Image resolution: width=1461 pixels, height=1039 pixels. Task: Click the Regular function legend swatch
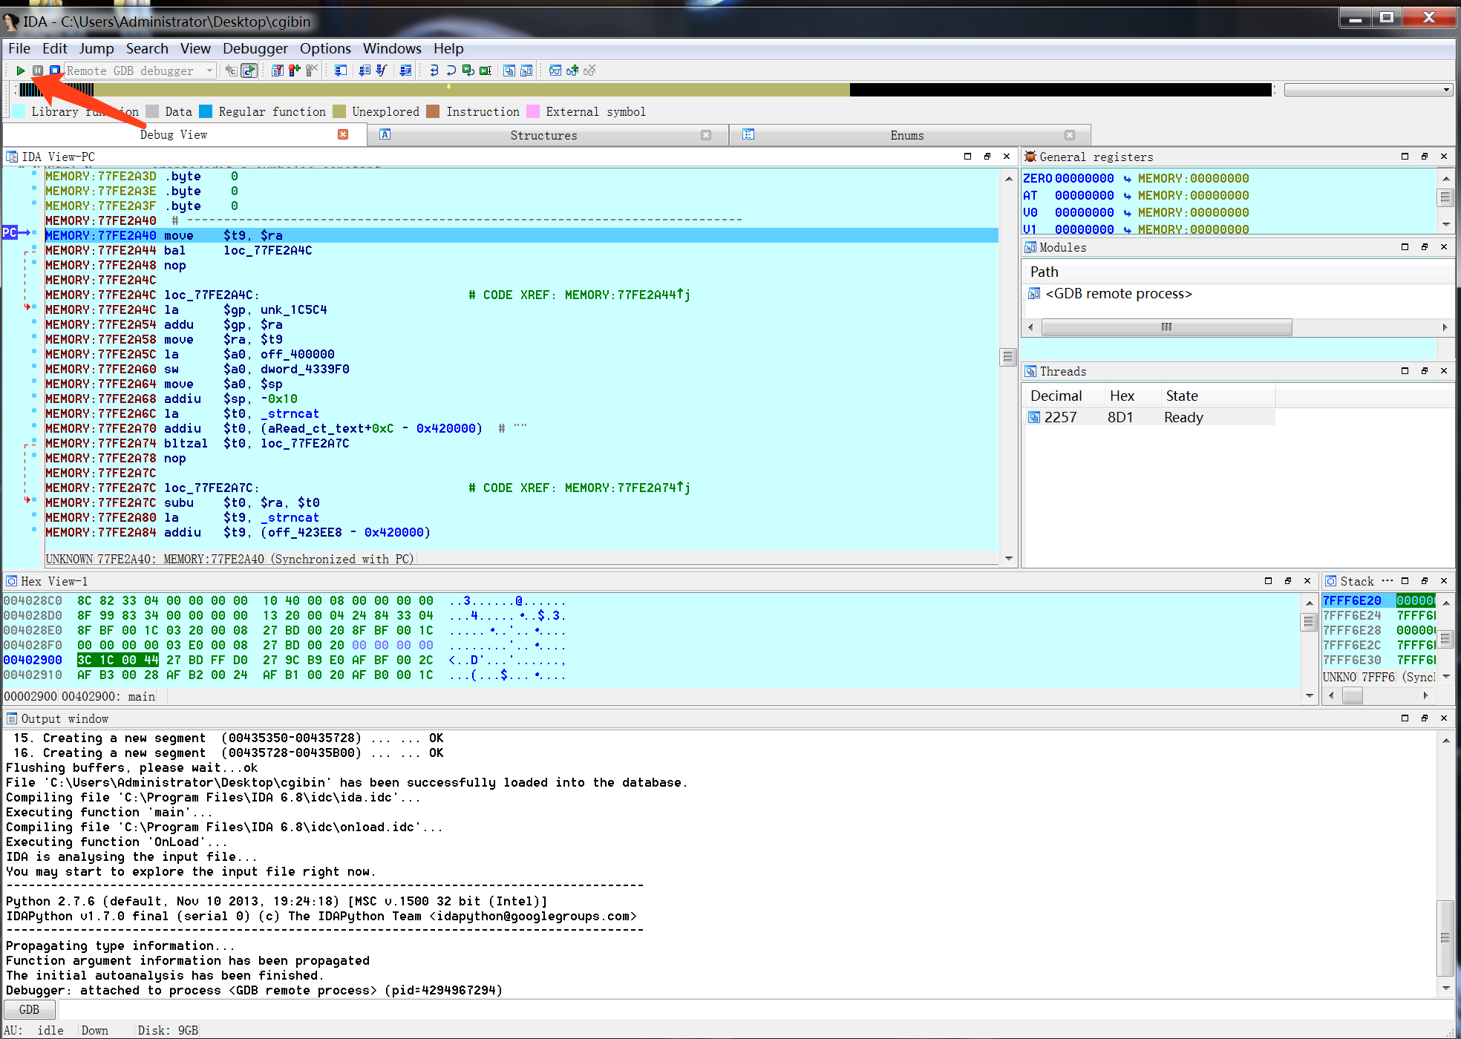pyautogui.click(x=206, y=111)
